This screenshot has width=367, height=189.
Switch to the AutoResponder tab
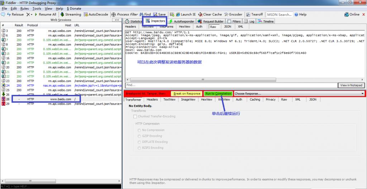(182, 21)
